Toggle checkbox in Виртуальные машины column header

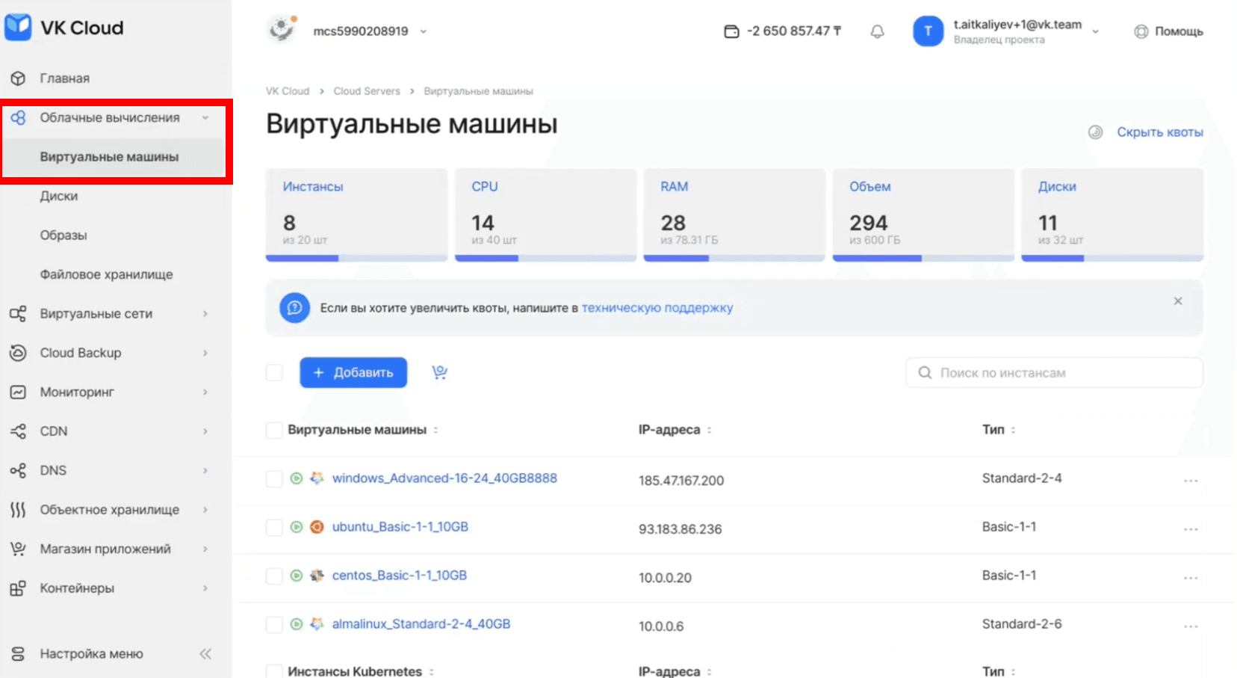pyautogui.click(x=274, y=430)
